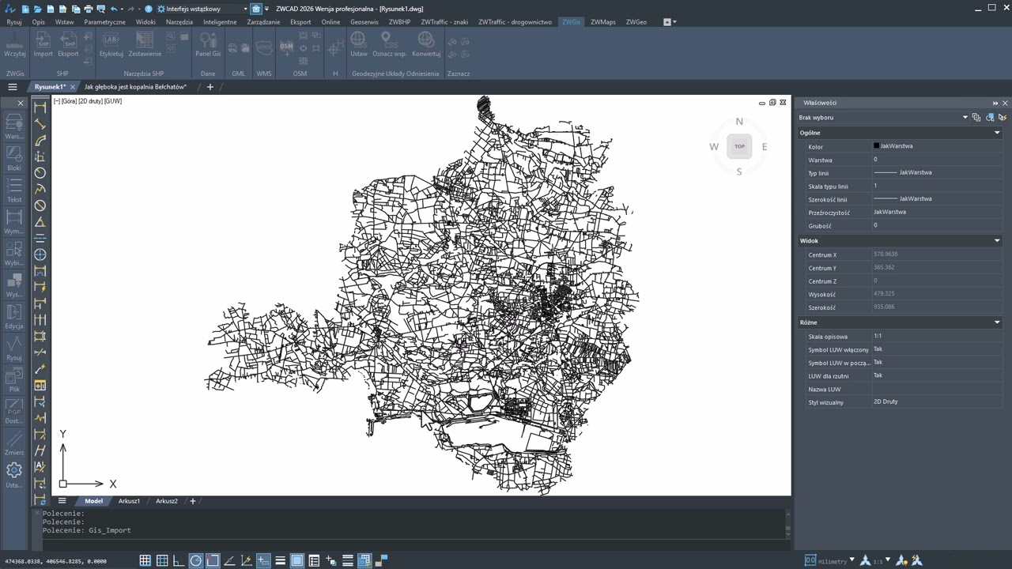
Task: Toggle grid display in status bar
Action: coord(145,560)
